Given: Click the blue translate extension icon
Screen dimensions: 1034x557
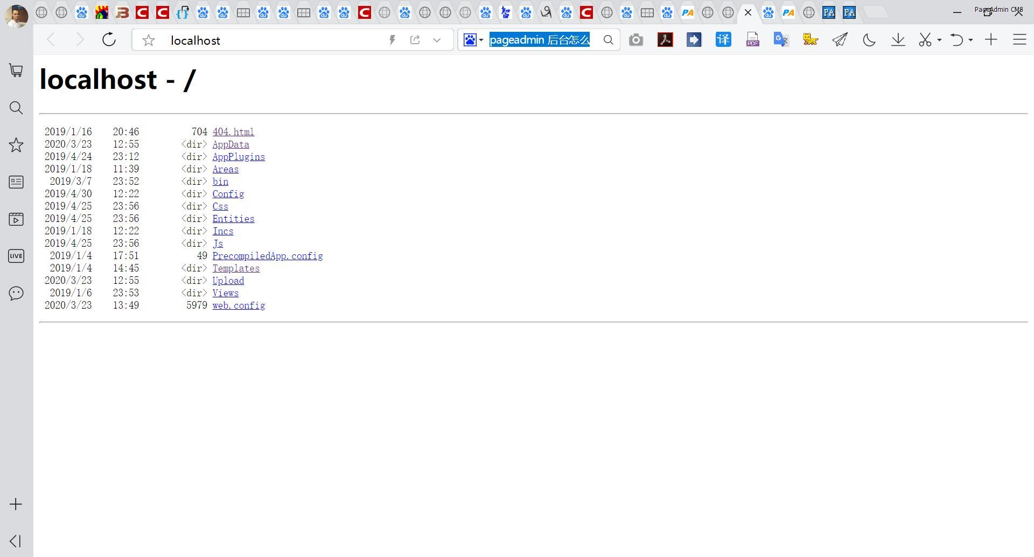Looking at the screenshot, I should (x=723, y=40).
